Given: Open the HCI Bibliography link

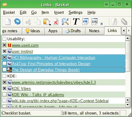Looking at the screenshot, I should coord(54,57).
